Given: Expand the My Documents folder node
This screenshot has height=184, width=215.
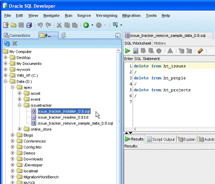Looking at the screenshot, I should pyautogui.click(x=5, y=63).
